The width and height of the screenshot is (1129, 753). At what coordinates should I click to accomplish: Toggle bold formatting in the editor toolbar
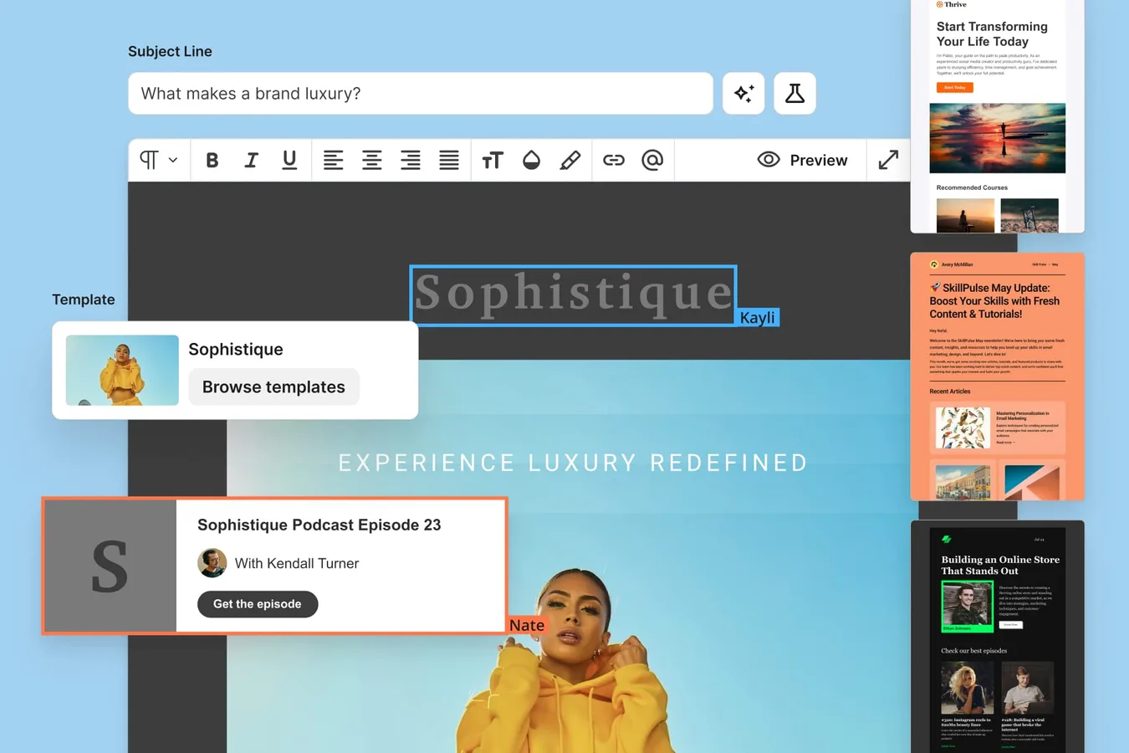(212, 160)
